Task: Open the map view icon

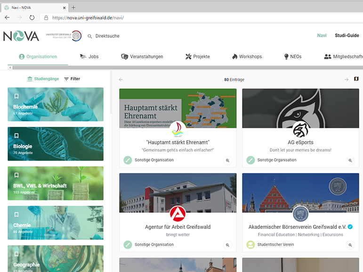Action: pos(356,79)
